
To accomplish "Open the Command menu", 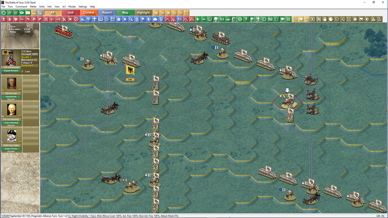I will [21, 7].
